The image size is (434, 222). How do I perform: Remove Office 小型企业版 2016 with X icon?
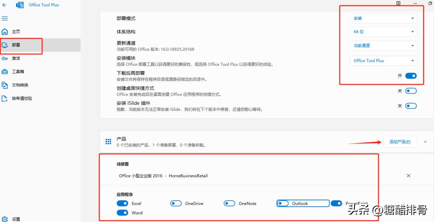(x=408, y=176)
